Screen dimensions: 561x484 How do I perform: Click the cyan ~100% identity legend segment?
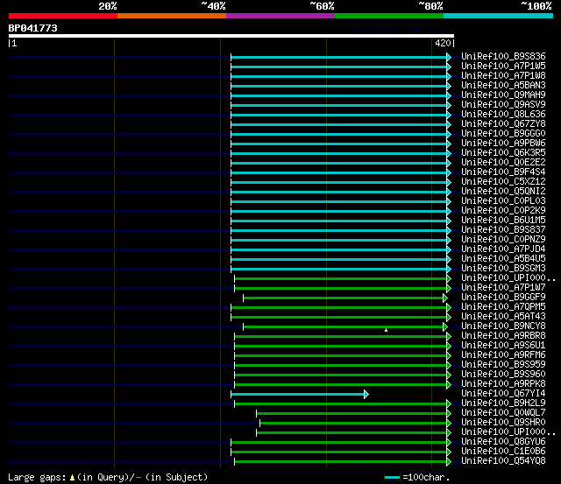click(499, 16)
